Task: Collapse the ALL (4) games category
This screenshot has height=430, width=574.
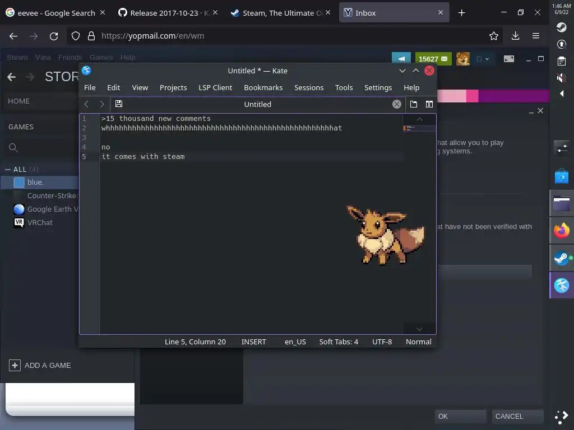Action: tap(8, 170)
